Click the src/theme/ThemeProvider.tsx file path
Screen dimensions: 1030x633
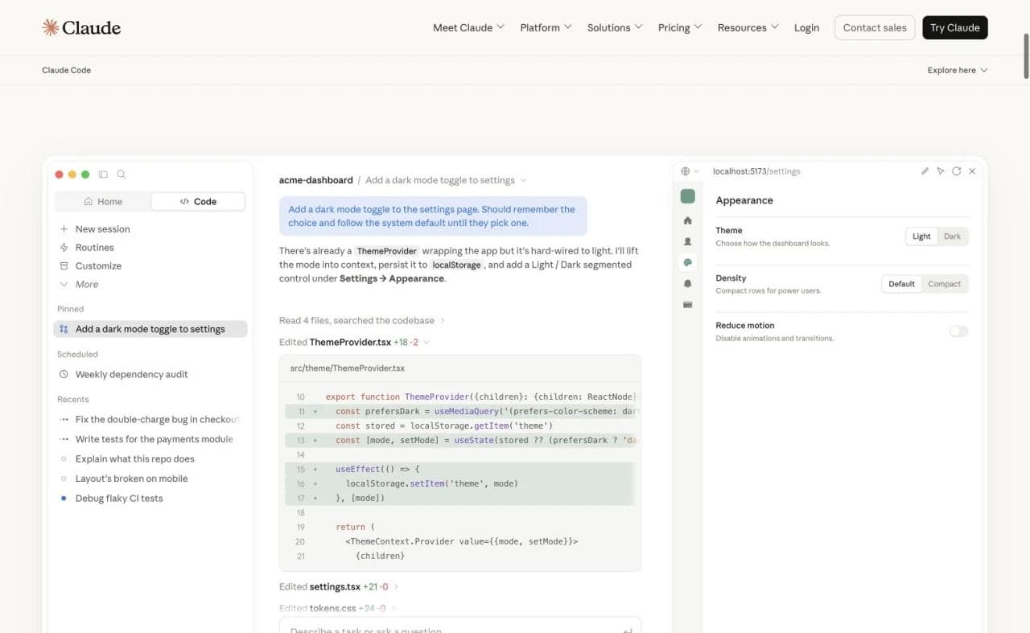[347, 368]
